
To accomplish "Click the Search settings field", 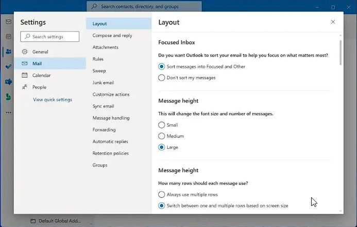I will tap(50, 36).
